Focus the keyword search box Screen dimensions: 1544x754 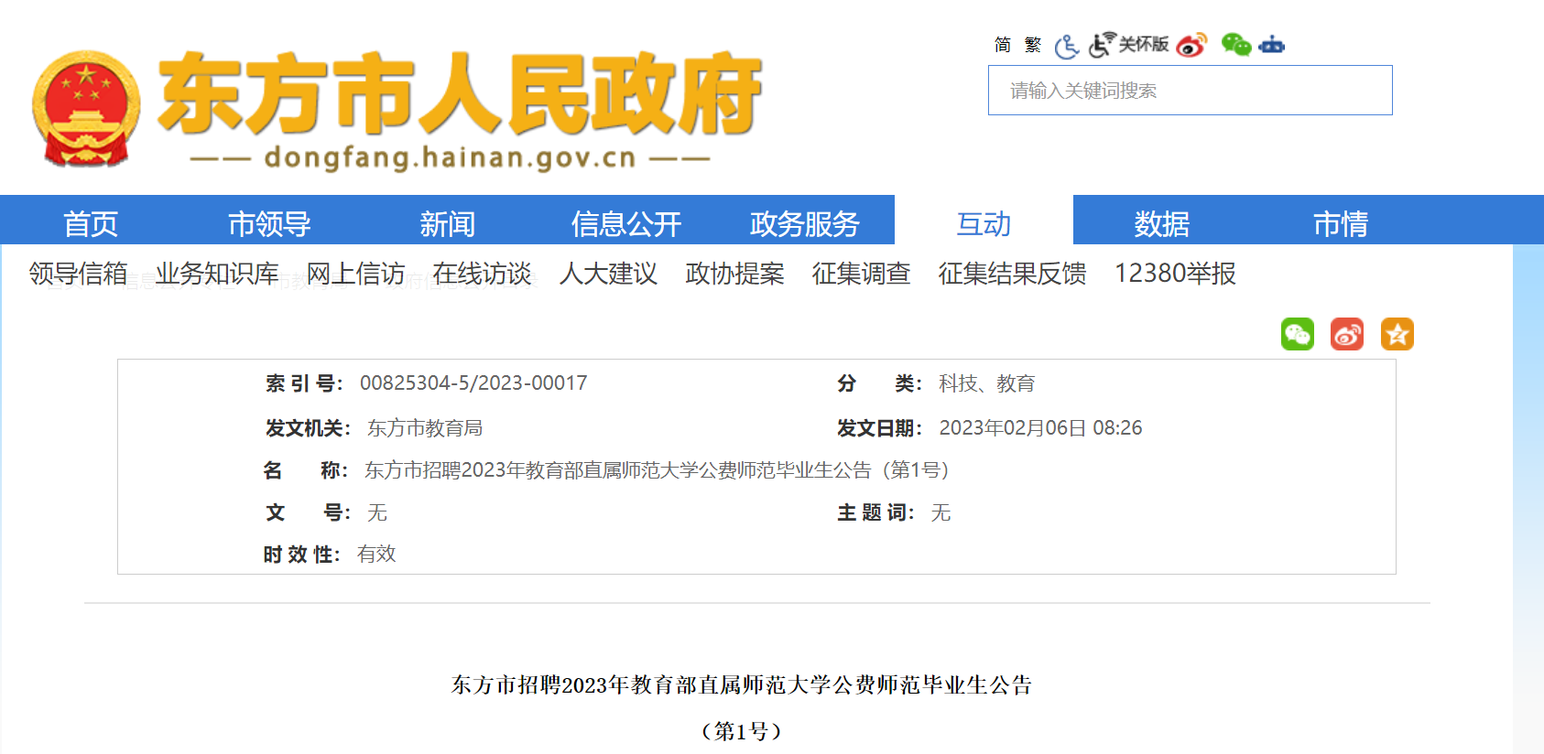(1191, 91)
